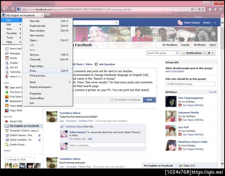
Task: Open the 10 Photos link
Action: [199, 45]
